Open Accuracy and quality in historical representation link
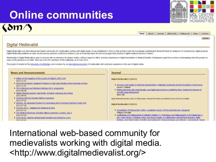Screen dimensions: 216x162 click(x=159, y=85)
